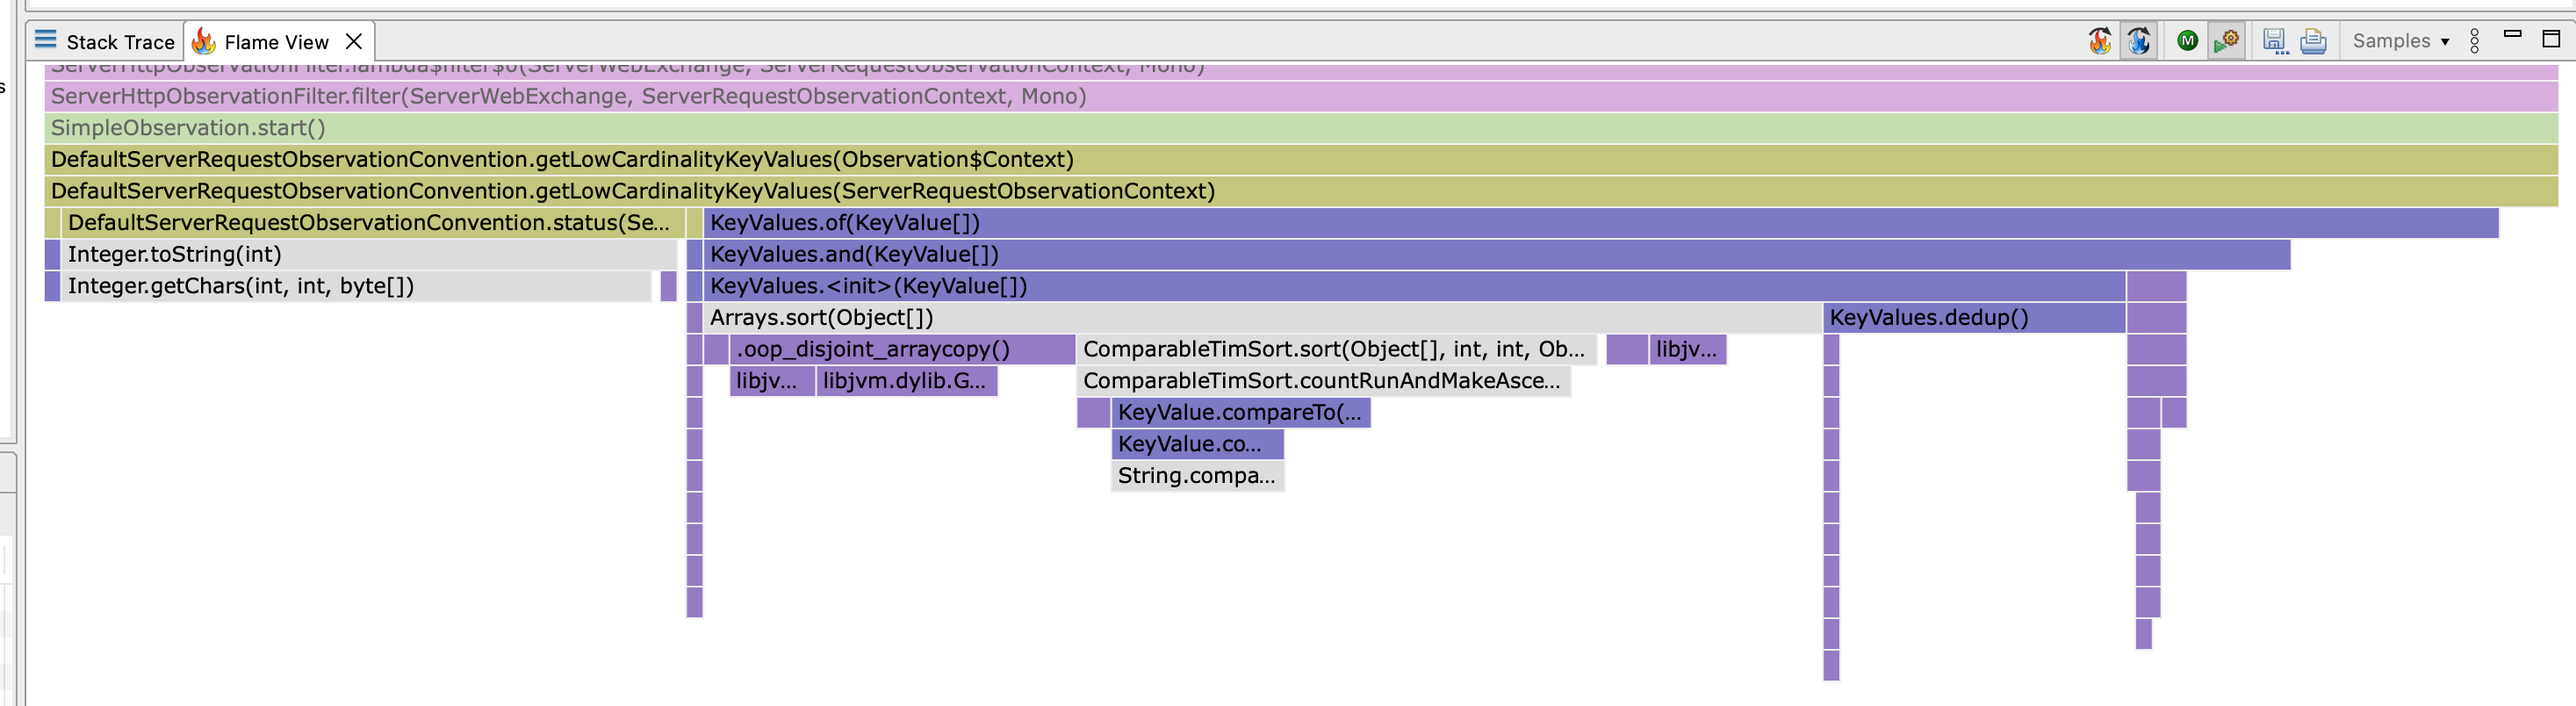This screenshot has width=2576, height=706.
Task: Select DefaultServerRequestObservationConvention.status frame
Action: pyautogui.click(x=373, y=223)
